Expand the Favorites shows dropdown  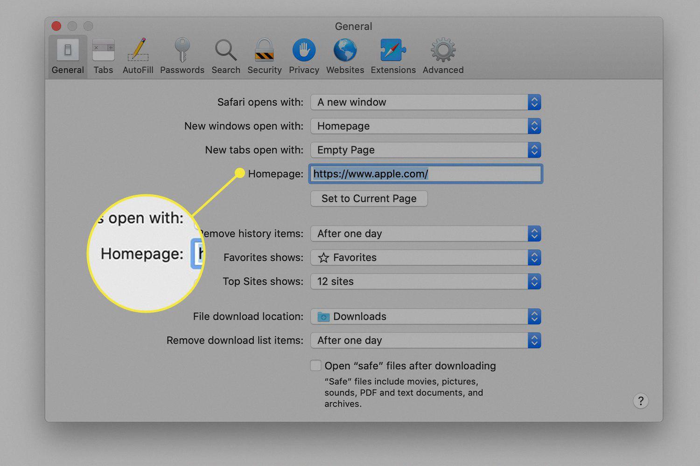426,257
